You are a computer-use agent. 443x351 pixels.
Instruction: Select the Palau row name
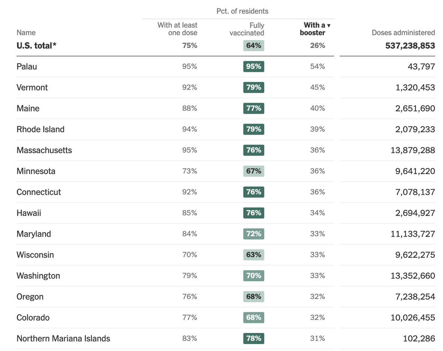27,66
